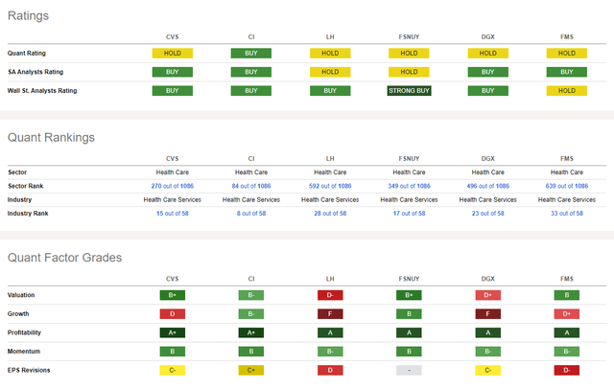This screenshot has height=388, width=614.
Task: Click FSNUY Wall St. STRONG BUY badge
Action: (409, 91)
